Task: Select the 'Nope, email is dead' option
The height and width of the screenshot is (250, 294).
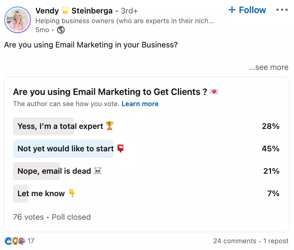Action: 54,171
